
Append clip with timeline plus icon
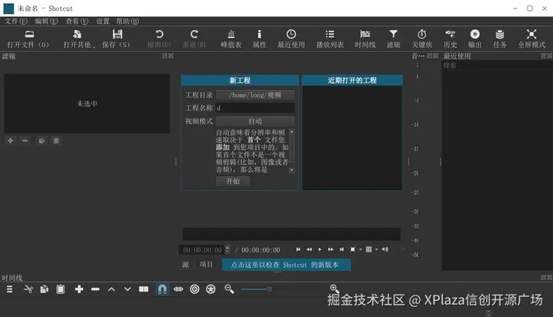[79, 289]
